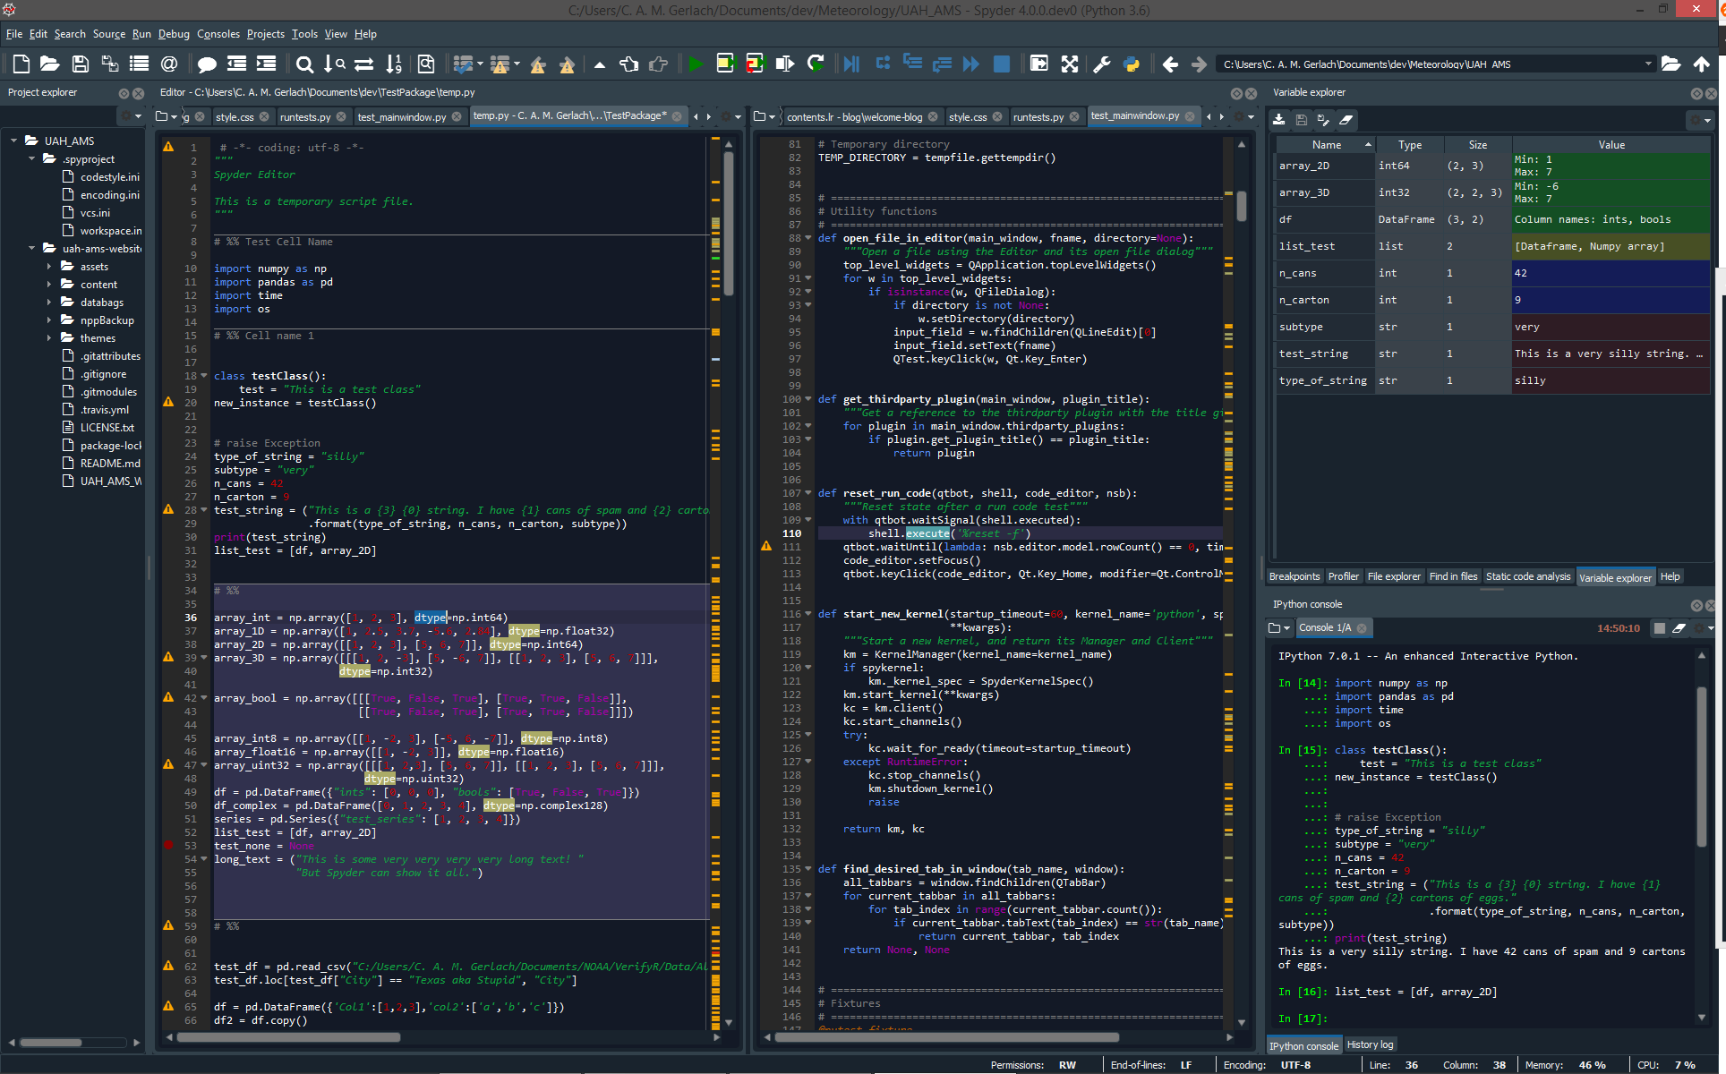Undock the Variable explorer pane
1726x1074 pixels.
coord(1696,92)
